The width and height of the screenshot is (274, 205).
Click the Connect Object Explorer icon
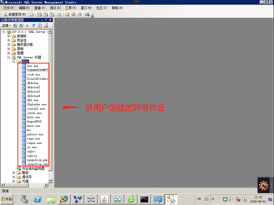[x=15, y=26]
